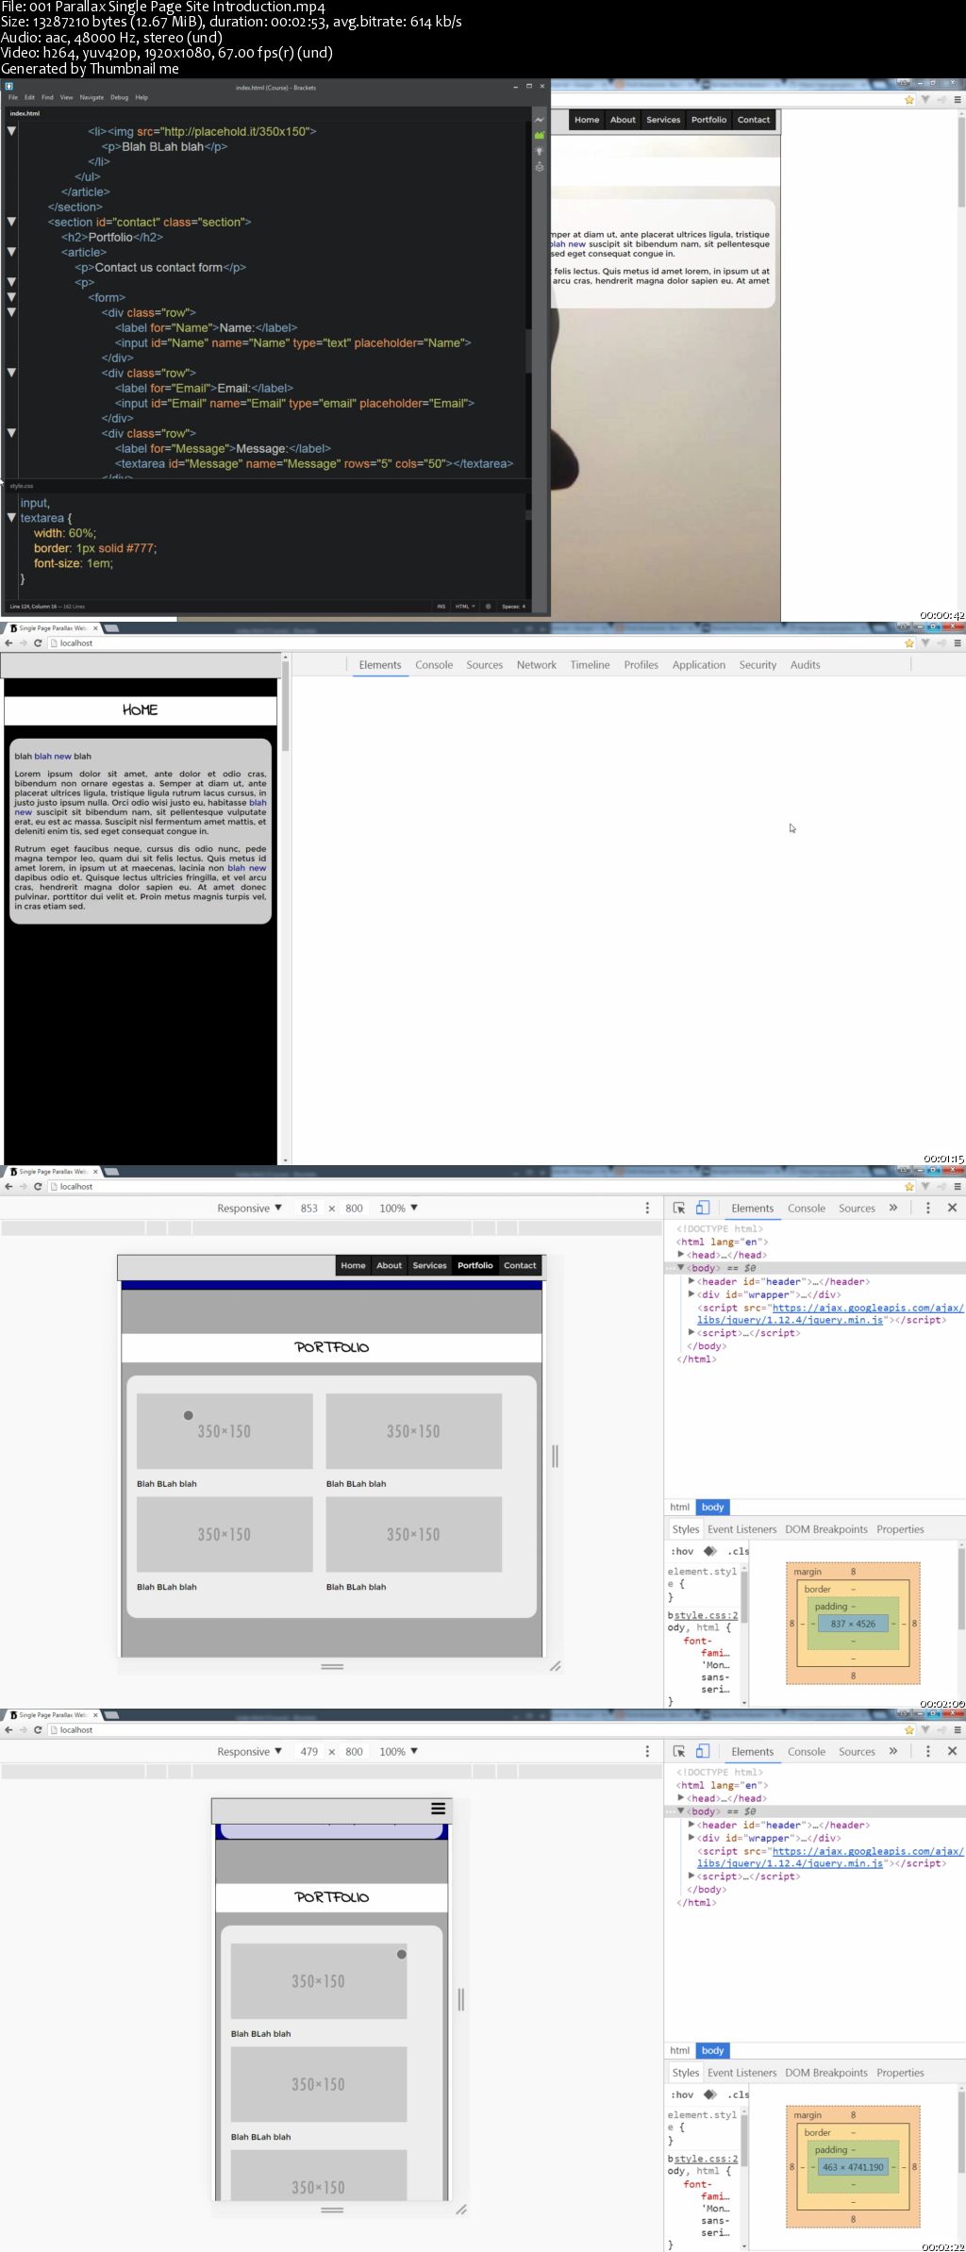Screen dimensions: 966x2252
Task: Collapse the textarea CSS rule fold arrow
Action: point(11,518)
